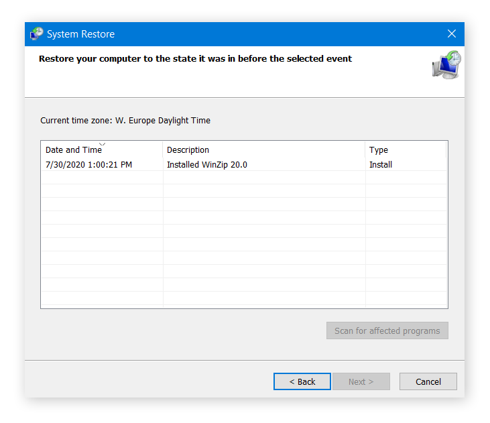Sort by Description column header

coord(263,149)
